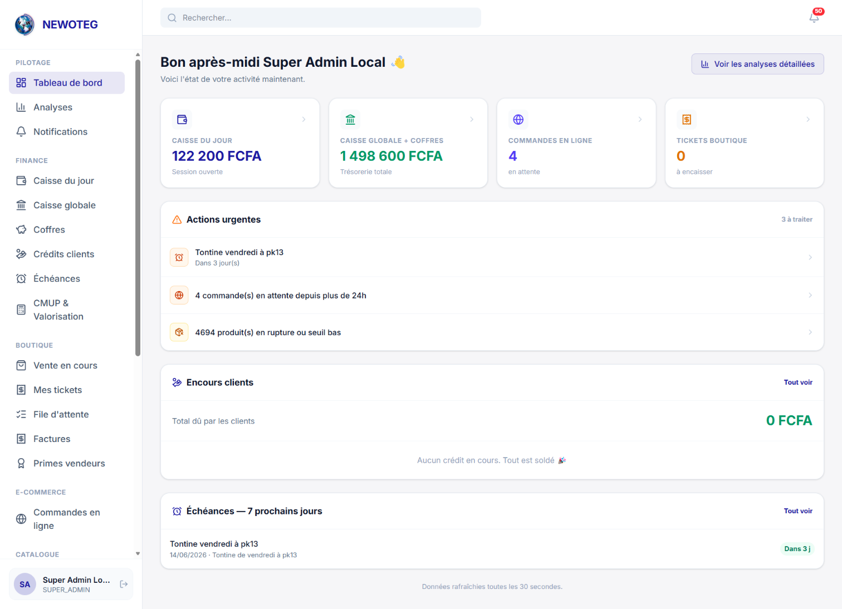Click the Analyses bar chart sidebar icon
Screen dimensions: 842x609
tap(21, 107)
